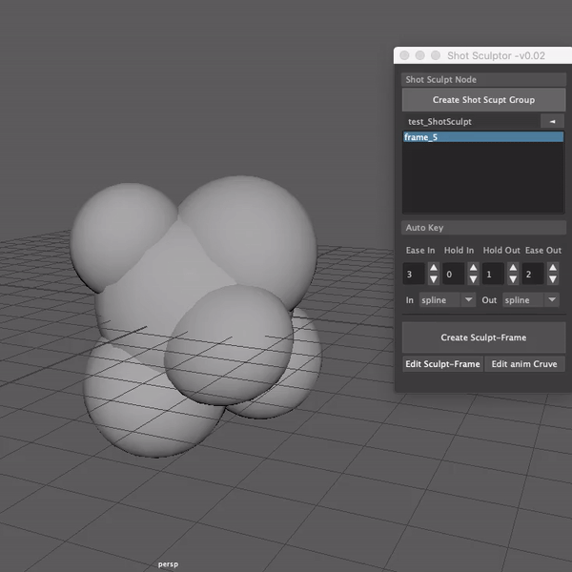Decrease the Hold In value with down arrow
Viewport: 572px width, 572px height.
pyautogui.click(x=473, y=279)
